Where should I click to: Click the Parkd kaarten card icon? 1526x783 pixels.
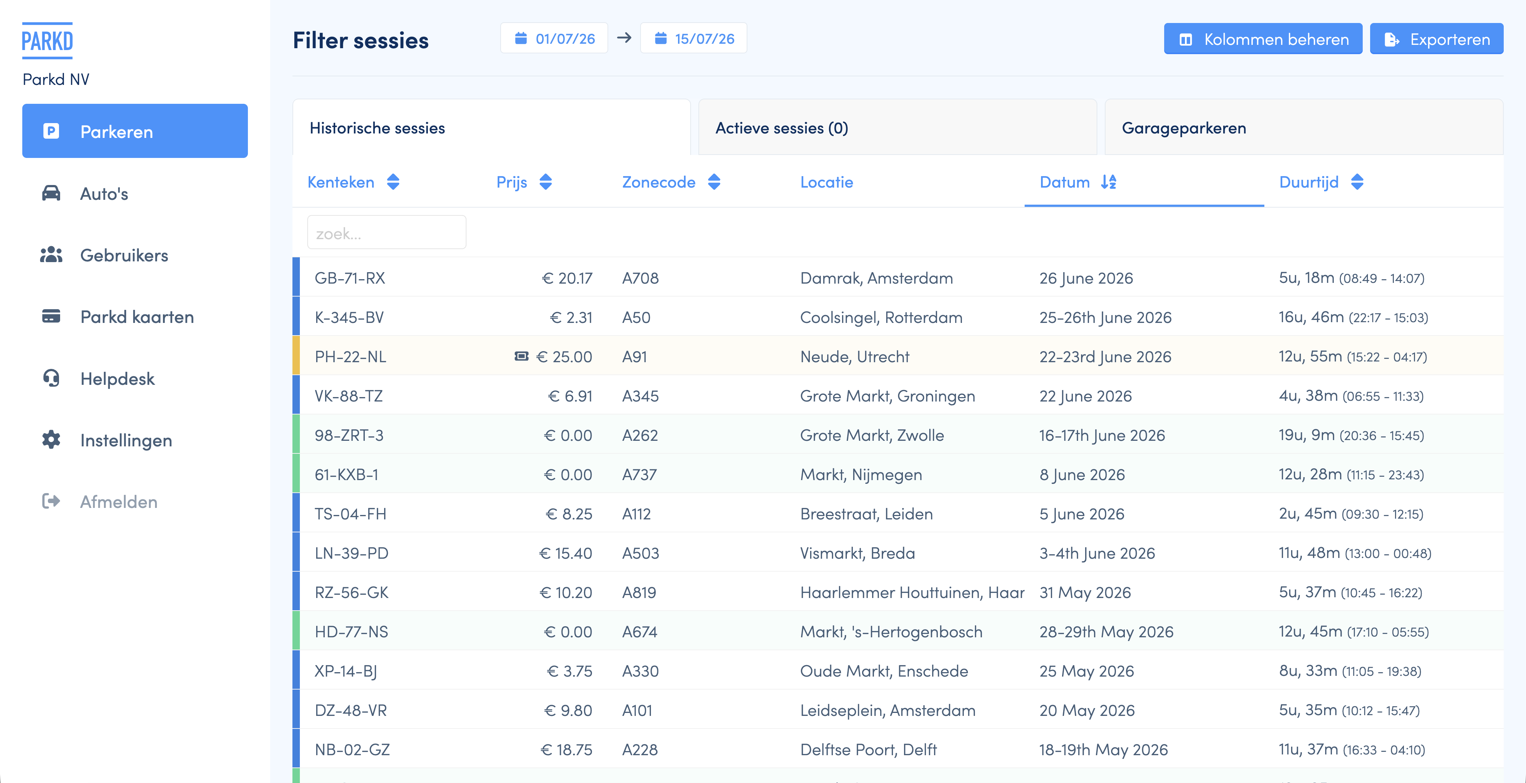pyautogui.click(x=51, y=316)
